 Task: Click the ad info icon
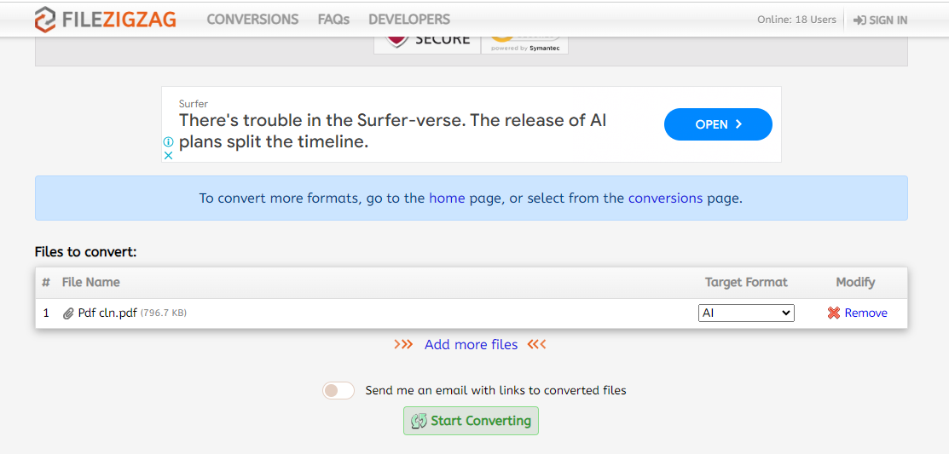169,142
